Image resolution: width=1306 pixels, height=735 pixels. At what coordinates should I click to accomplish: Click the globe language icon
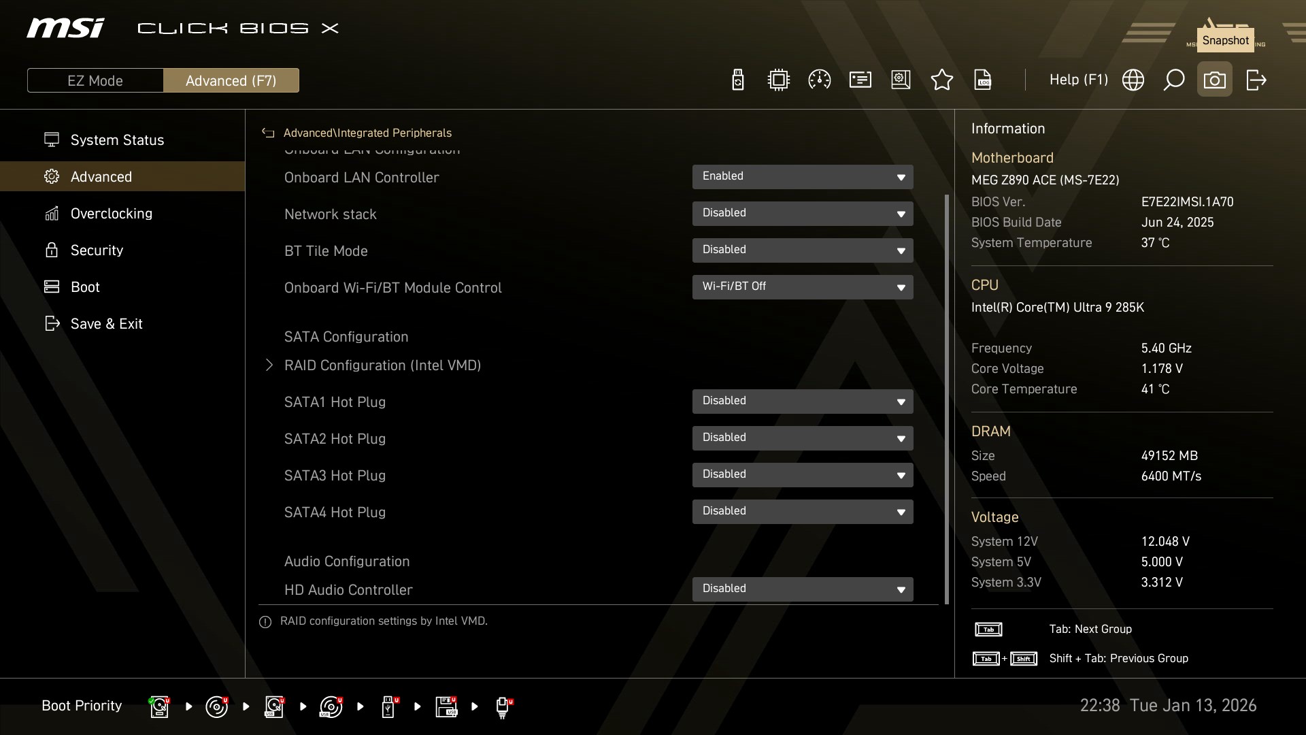(1133, 80)
